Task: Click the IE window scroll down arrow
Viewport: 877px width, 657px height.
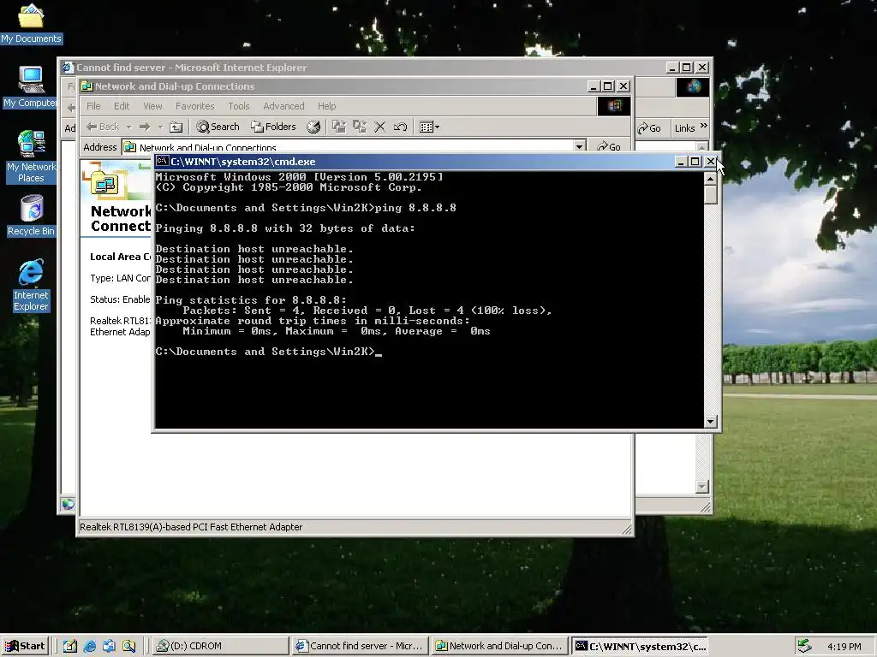Action: coord(702,487)
